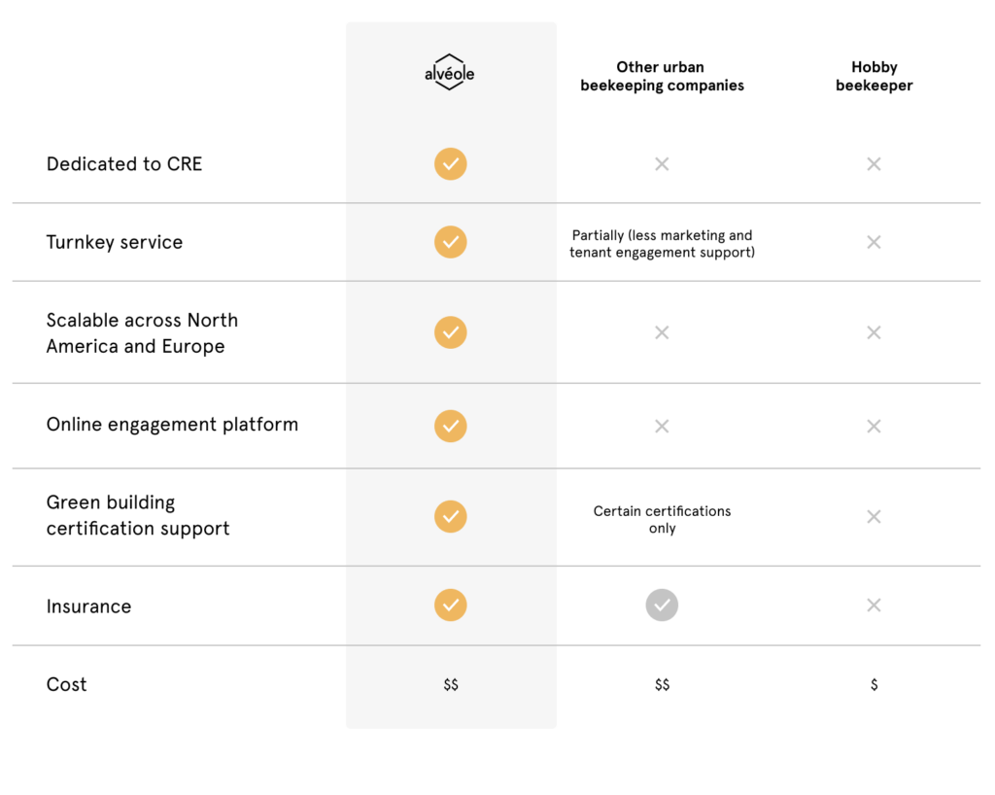
Task: Click the Alvéole hexagon logo
Action: point(449,72)
